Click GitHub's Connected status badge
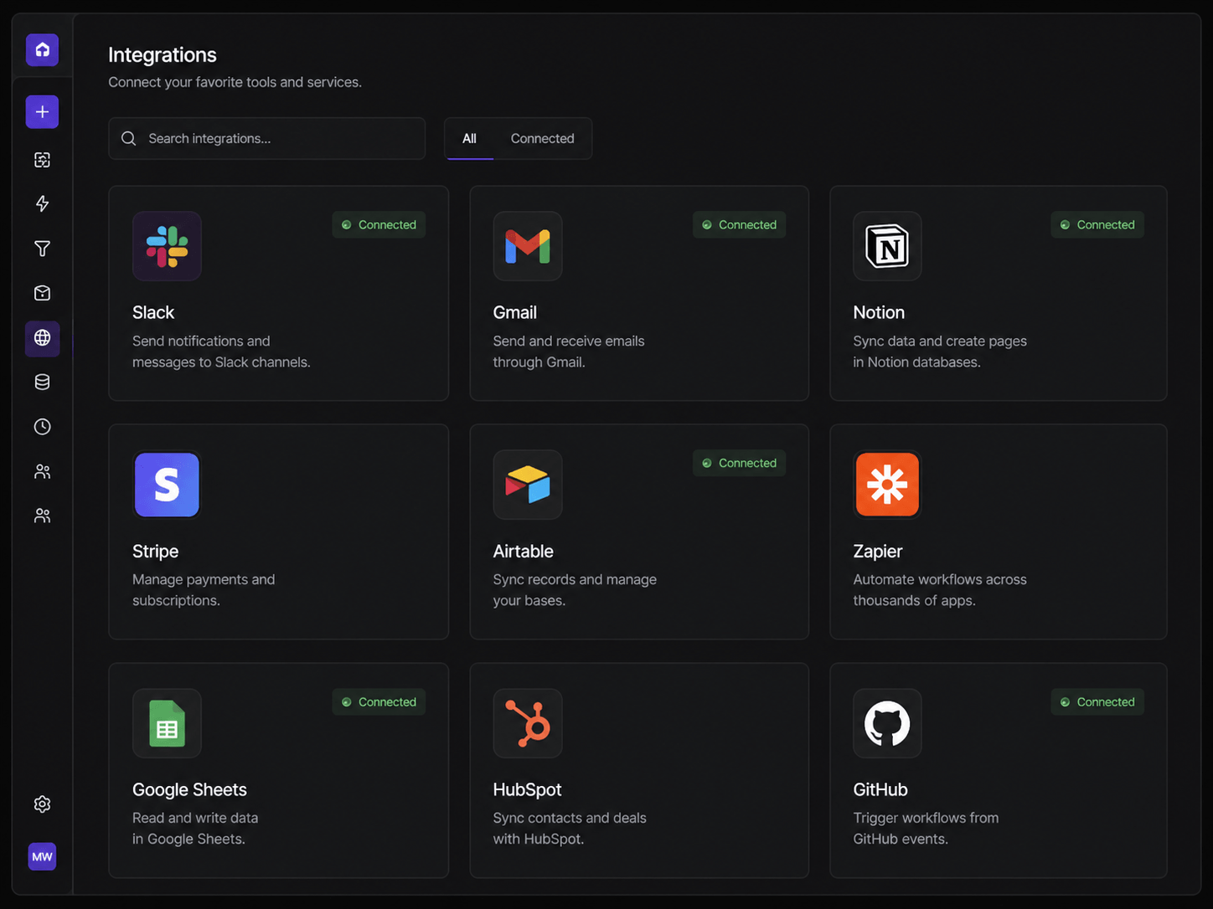This screenshot has height=909, width=1213. click(1097, 701)
